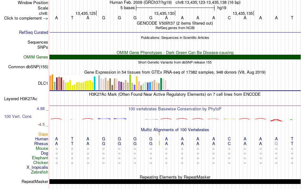301x189 pixels.
Task: Click the '5 bases' scale bar
Action: coord(175,8)
